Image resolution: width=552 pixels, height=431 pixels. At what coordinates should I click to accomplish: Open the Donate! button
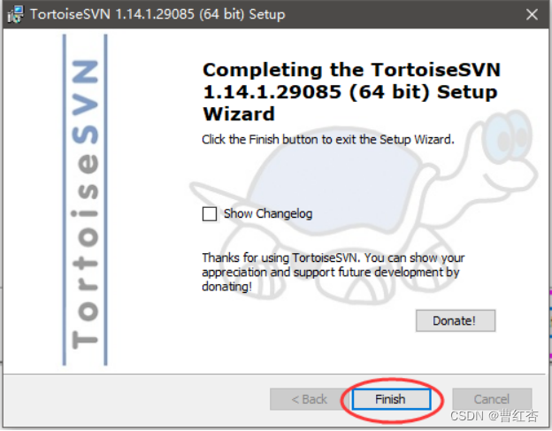point(456,320)
